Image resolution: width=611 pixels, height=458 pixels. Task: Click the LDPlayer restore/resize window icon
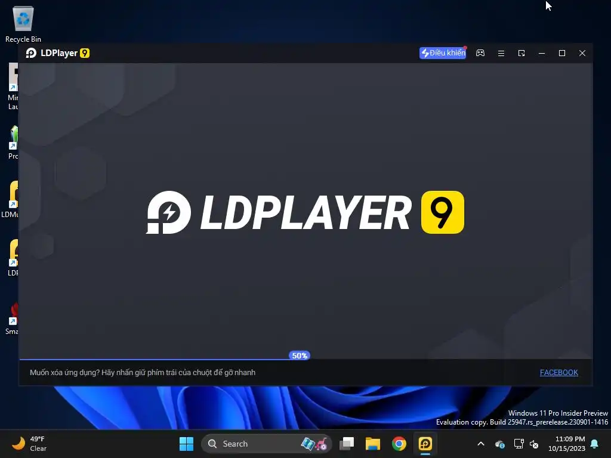tap(521, 53)
